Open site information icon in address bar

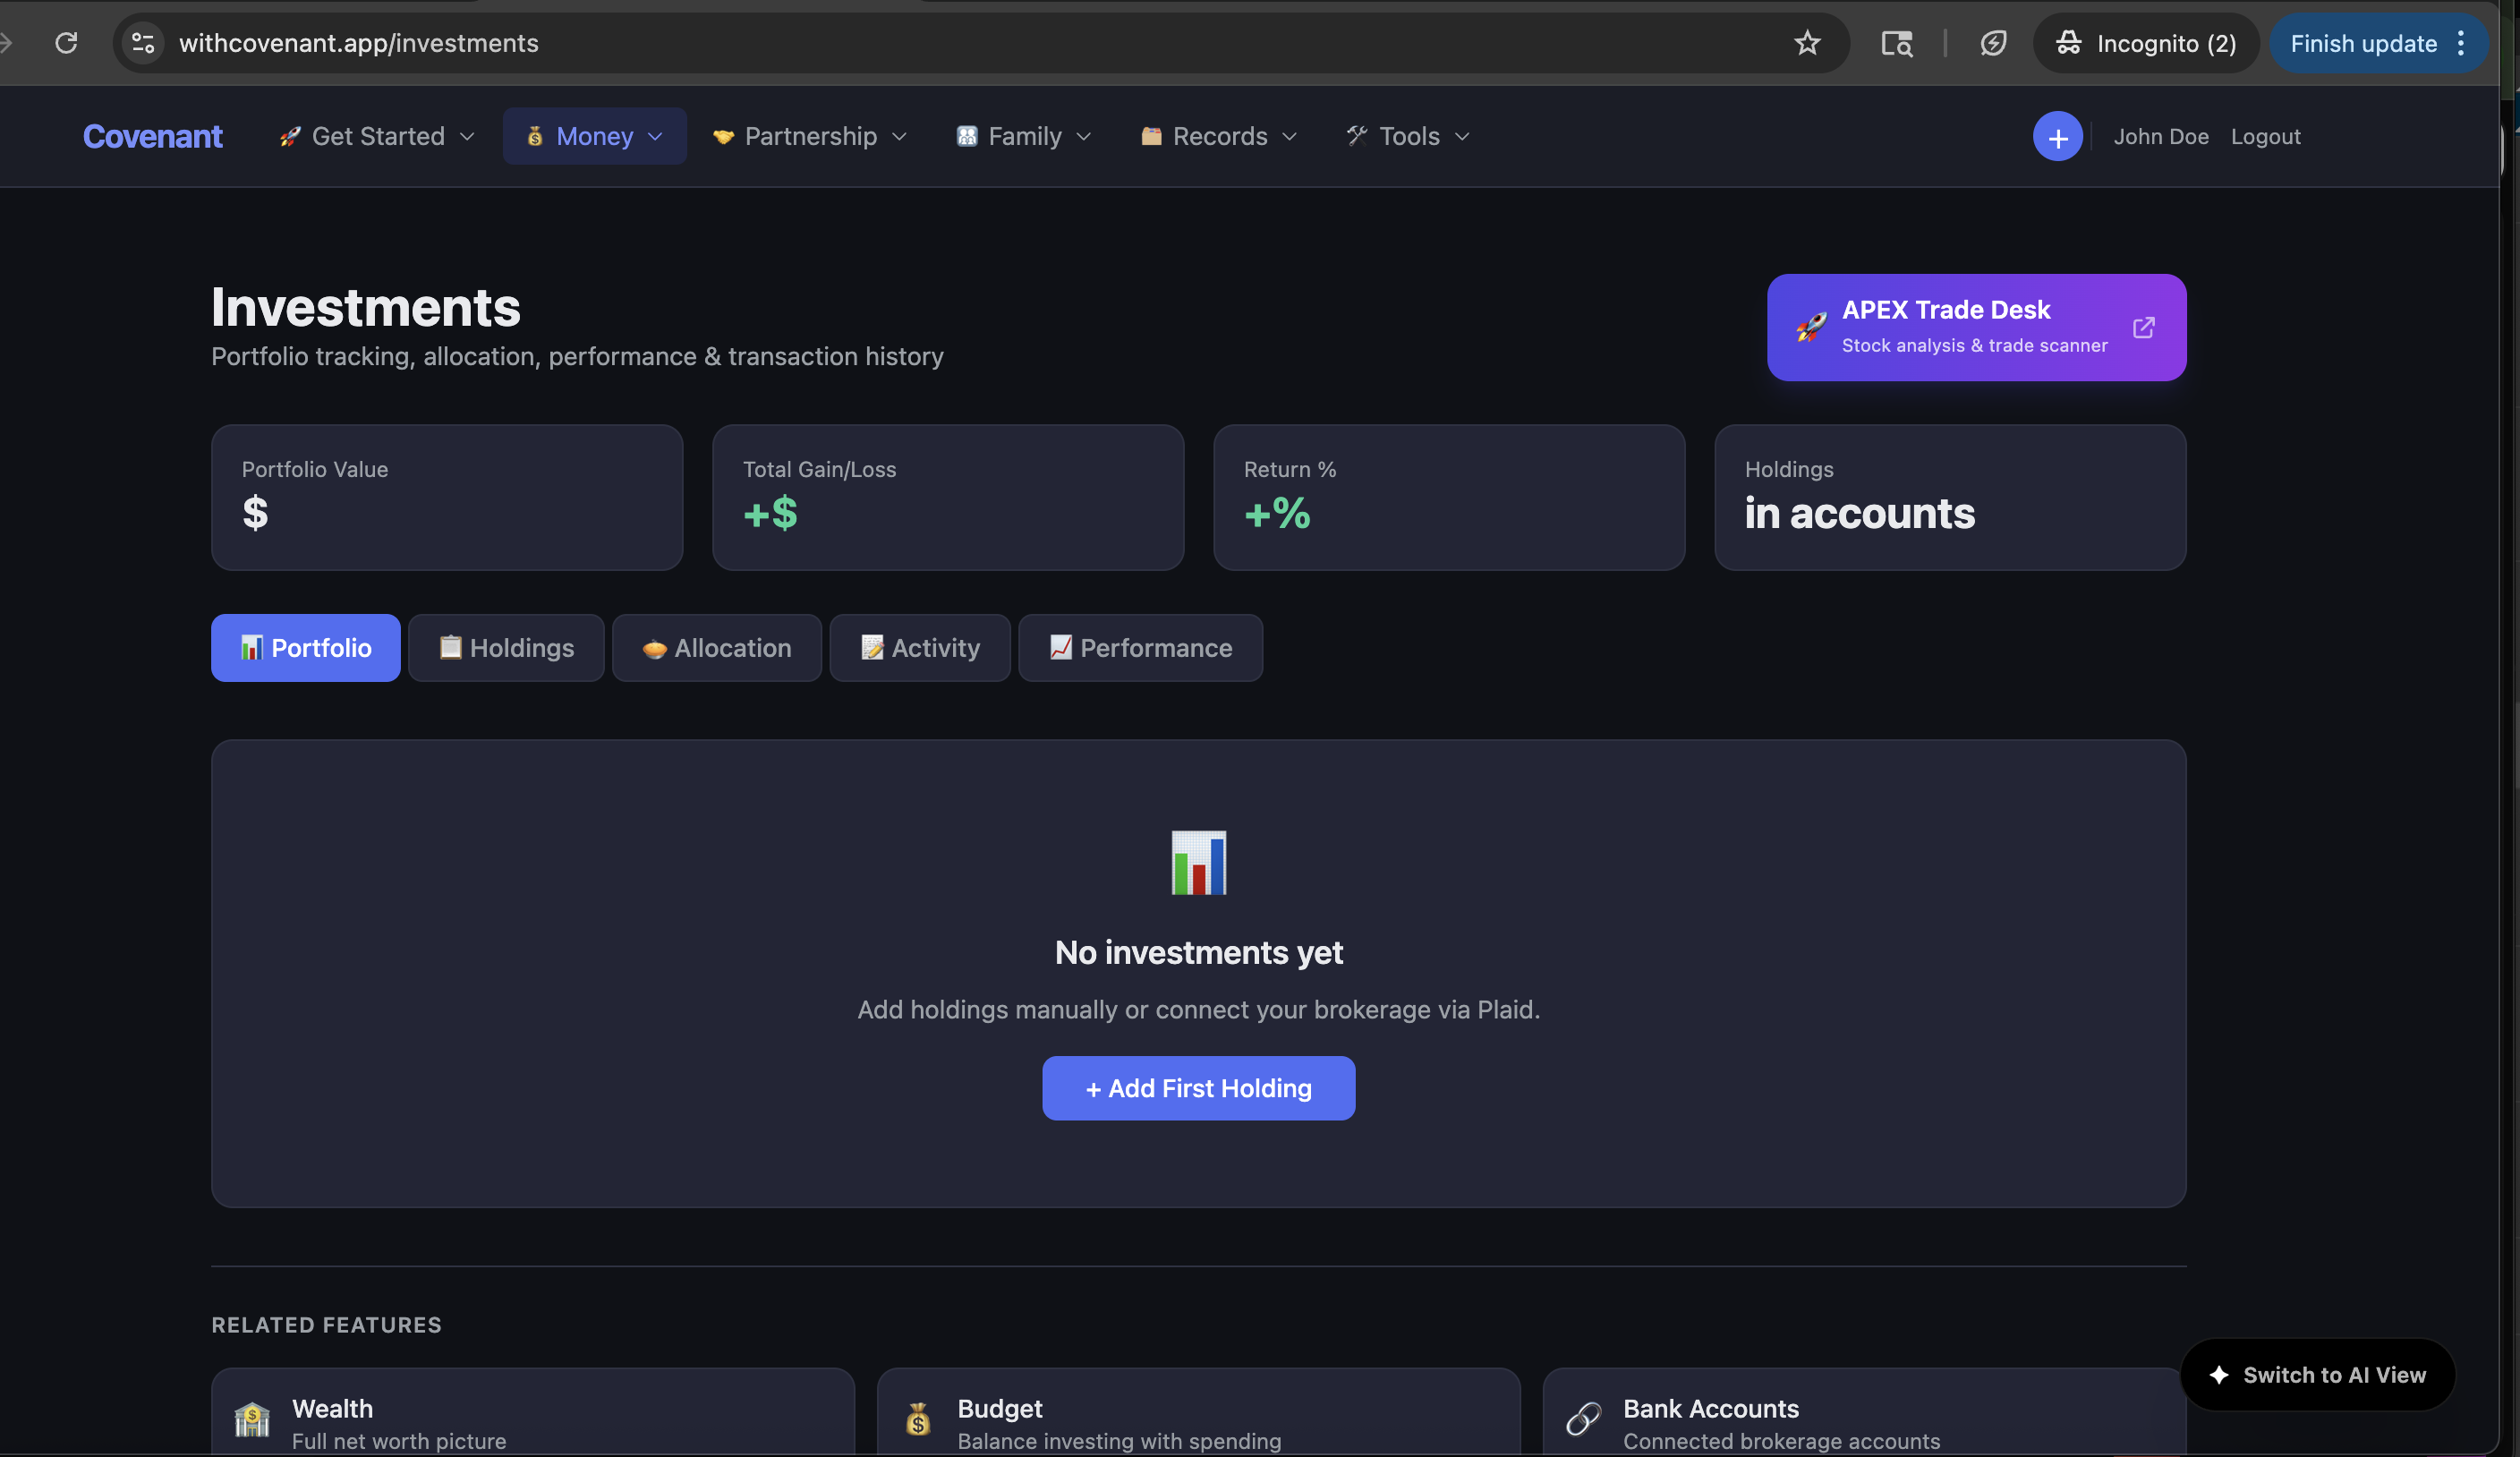[x=143, y=43]
